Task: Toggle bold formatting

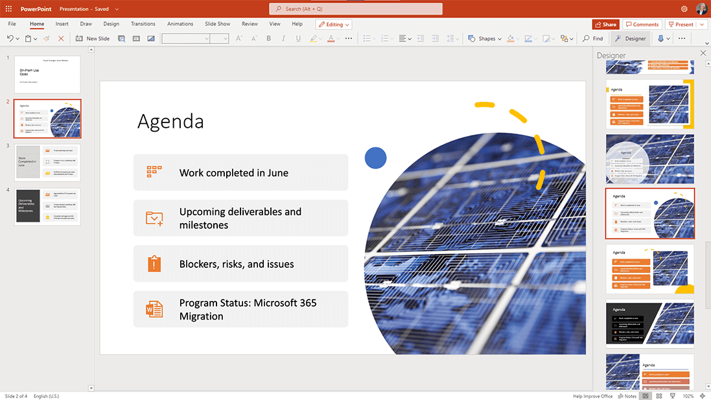Action: 268,38
